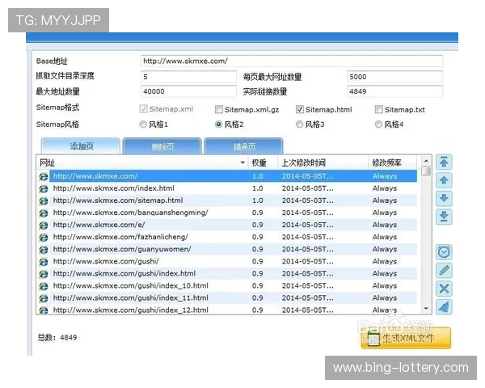485x388 pixels.
Task: Select row http://www.skmxe.com/fazhanlicheng/
Action: coord(227,237)
